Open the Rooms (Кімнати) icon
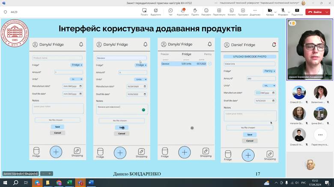The width and height of the screenshot is (334, 187). coord(232,12)
